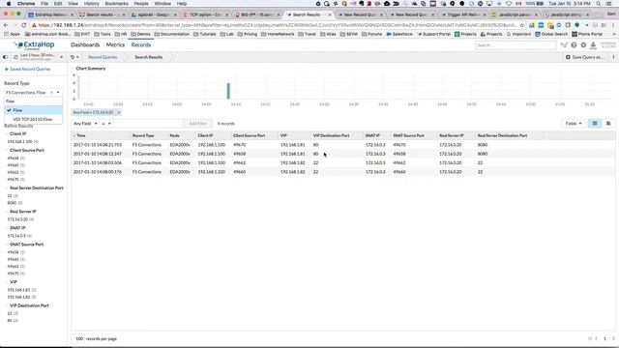Viewport: 619px width, 348px height.
Task: Select VDI TCP 26110 Flow option
Action: (x=33, y=119)
